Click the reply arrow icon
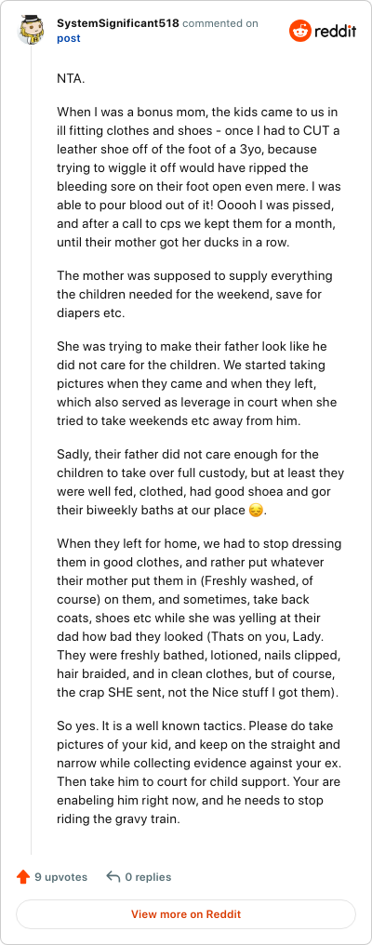The height and width of the screenshot is (945, 372). click(x=113, y=877)
